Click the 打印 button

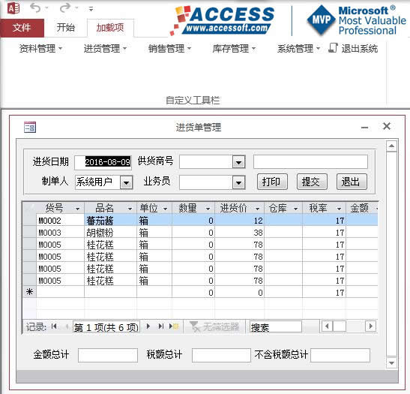coord(272,182)
